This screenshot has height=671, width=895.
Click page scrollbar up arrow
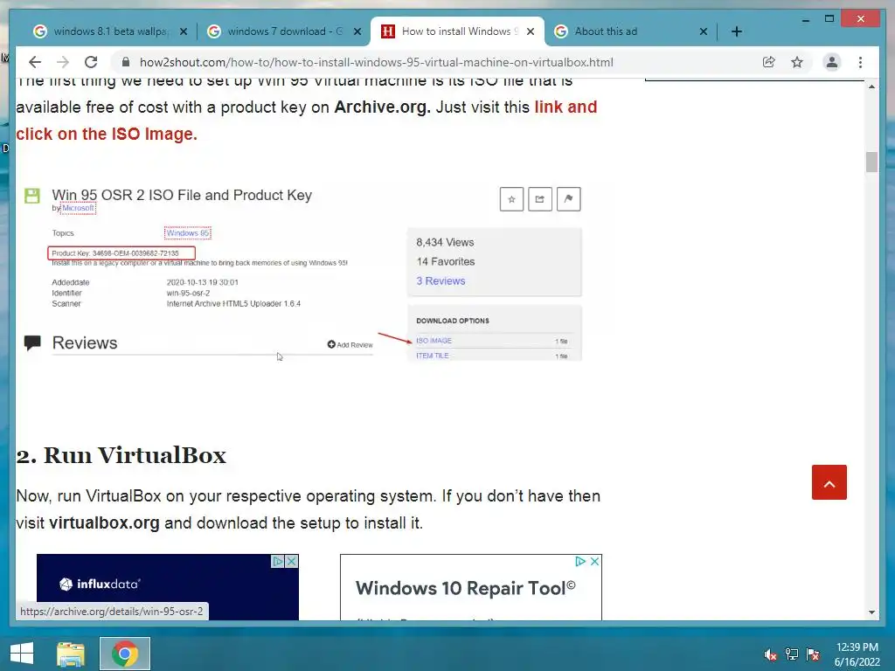click(871, 86)
